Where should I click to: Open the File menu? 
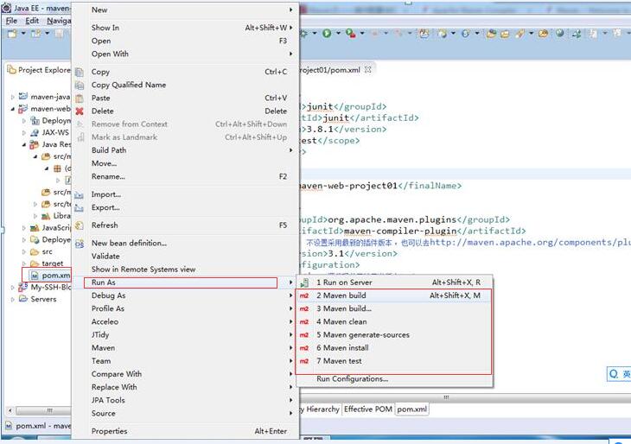click(11, 21)
